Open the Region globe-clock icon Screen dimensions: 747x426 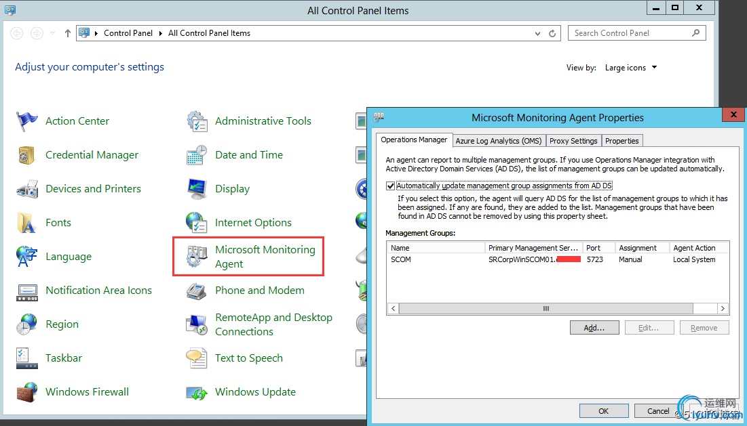click(26, 324)
